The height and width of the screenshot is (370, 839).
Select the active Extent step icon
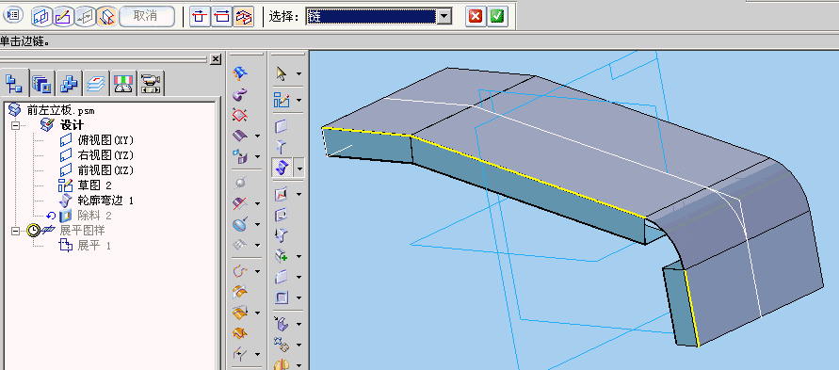pyautogui.click(x=107, y=17)
